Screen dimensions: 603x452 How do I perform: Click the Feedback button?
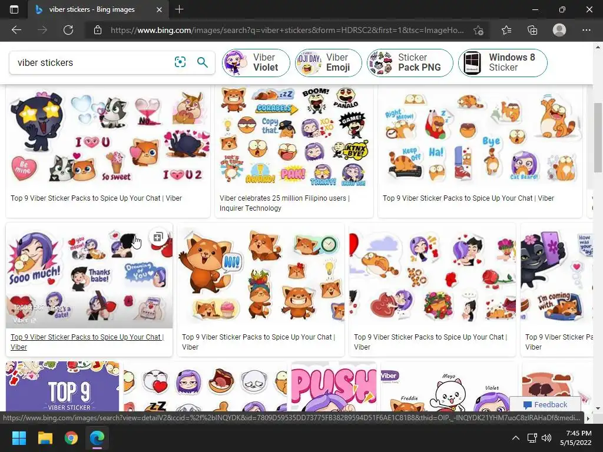(x=545, y=404)
